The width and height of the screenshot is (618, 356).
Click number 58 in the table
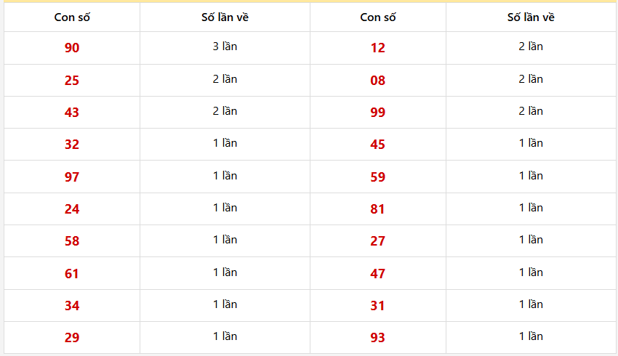72,240
